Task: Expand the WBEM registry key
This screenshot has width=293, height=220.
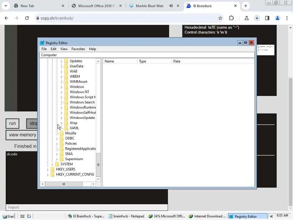Action: point(61,77)
